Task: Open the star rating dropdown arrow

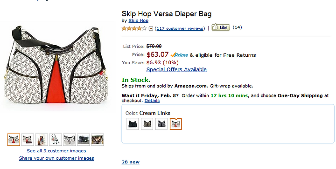Action: pyautogui.click(x=151, y=28)
